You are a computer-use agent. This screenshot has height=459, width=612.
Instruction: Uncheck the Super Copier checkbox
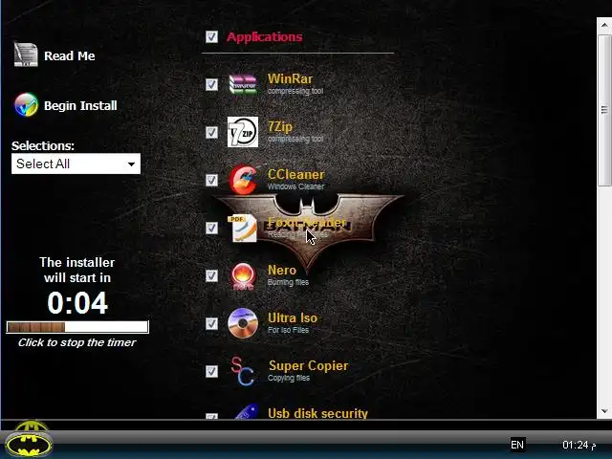pyautogui.click(x=211, y=371)
